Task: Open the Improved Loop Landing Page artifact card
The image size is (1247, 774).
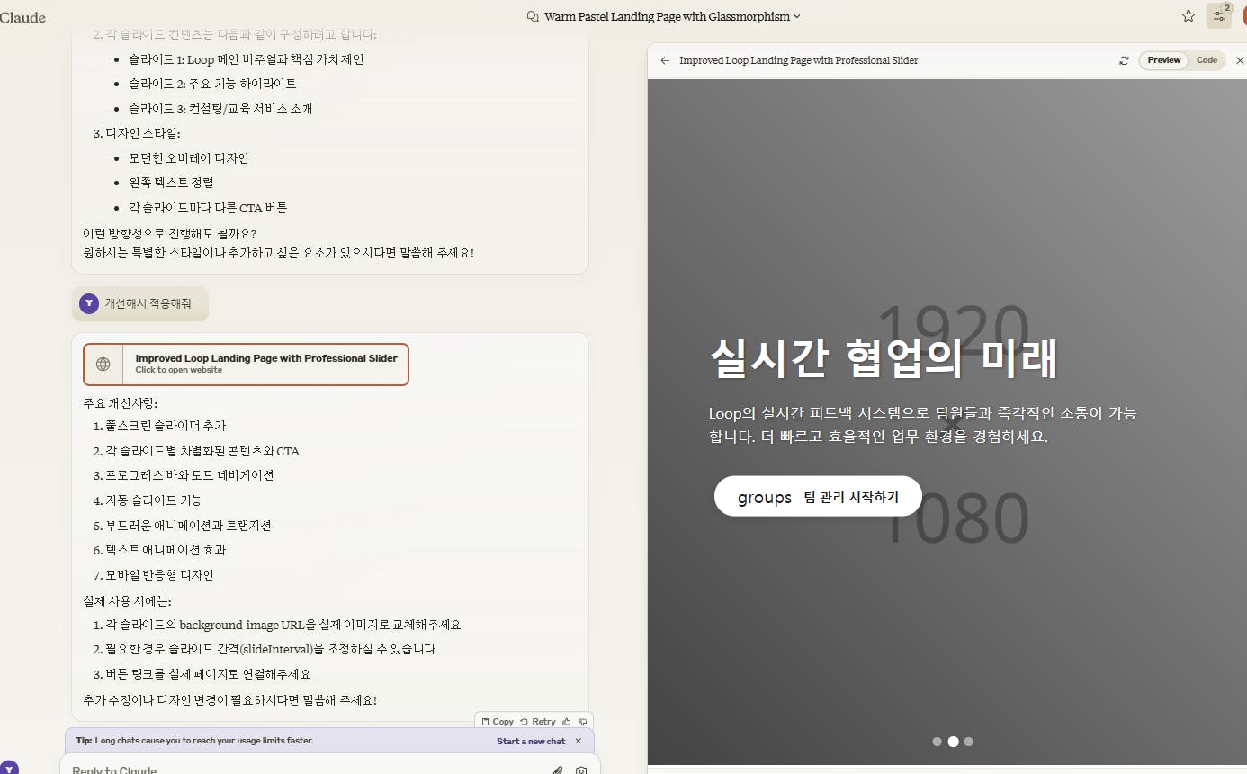Action: tap(246, 364)
